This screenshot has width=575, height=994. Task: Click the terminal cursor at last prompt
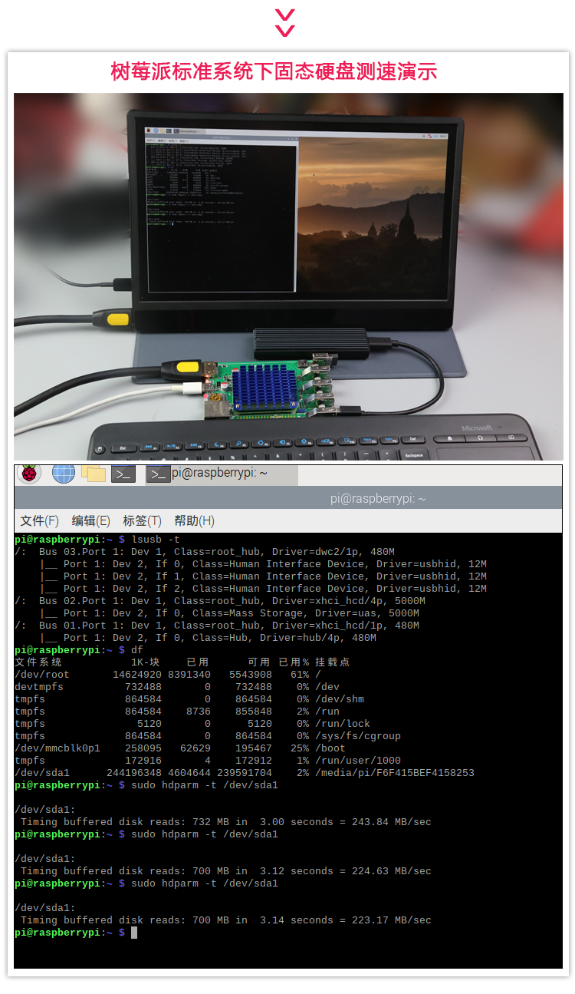(134, 933)
